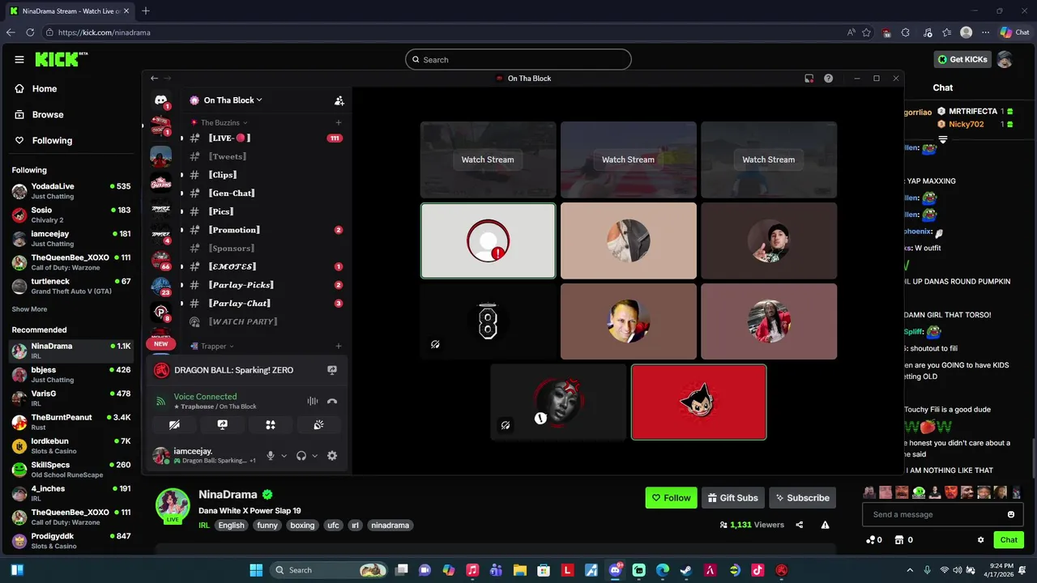The image size is (1037, 583).
Task: Select the number 8 avatar participant tile
Action: 488,321
